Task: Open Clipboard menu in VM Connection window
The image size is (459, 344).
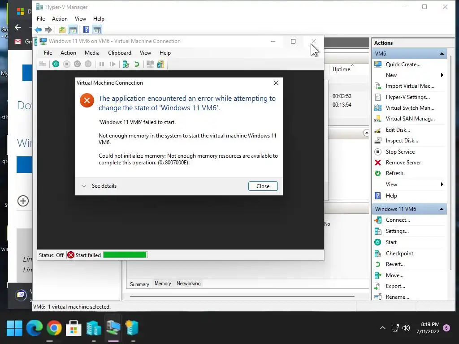Action: coord(119,53)
